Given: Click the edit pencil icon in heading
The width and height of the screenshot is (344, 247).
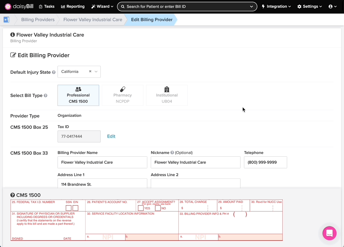Looking at the screenshot, I should coord(13,55).
